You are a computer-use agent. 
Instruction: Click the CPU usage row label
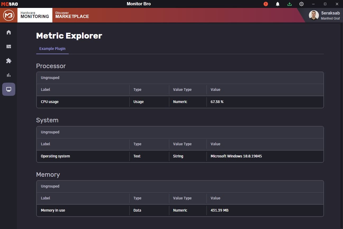[x=50, y=102]
